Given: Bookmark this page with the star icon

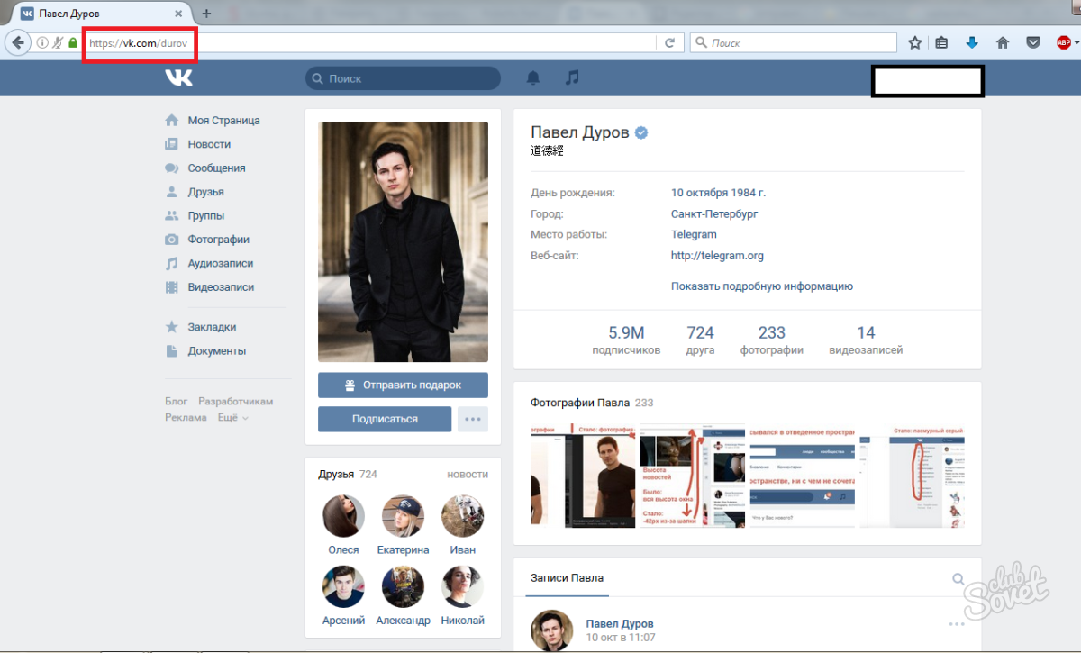Looking at the screenshot, I should [x=915, y=42].
